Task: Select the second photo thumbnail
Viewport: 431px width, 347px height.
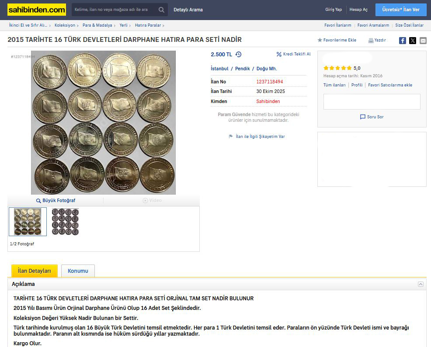Action: tap(65, 222)
